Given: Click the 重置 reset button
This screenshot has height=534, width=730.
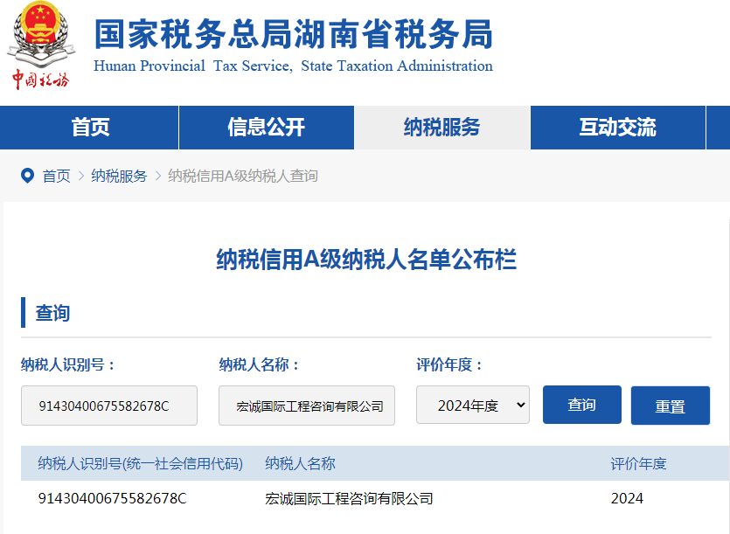Looking at the screenshot, I should [x=671, y=406].
